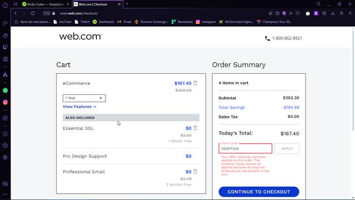The height and width of the screenshot is (200, 355).
Task: Click the address bar URL www.web.com/checkout/
Action: (79, 13)
